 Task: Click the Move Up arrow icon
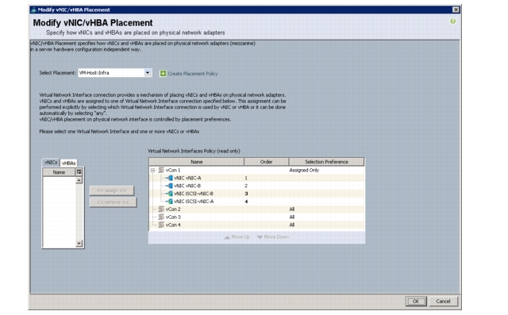click(227, 237)
